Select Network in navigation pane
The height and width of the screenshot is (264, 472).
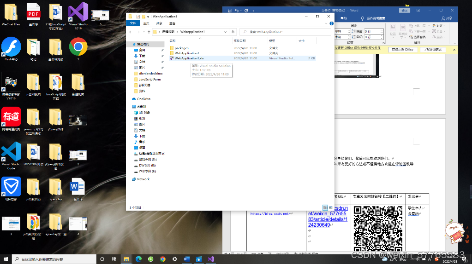141,179
